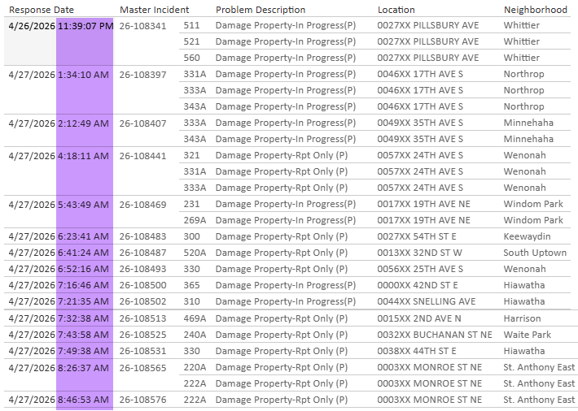The image size is (578, 411).
Task: Click the Problem Description column header
Action: (x=261, y=10)
